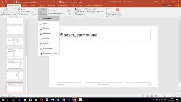181x102 pixels.
Task: Open the Рецензирование ribbon tab
Action: point(63,6)
